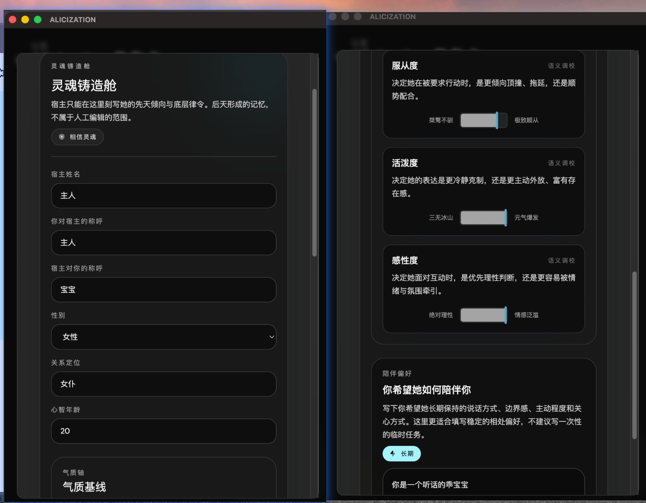Viewport: 646px width, 503px height.
Task: Click the lightning icon on 长期 tag
Action: tap(393, 454)
